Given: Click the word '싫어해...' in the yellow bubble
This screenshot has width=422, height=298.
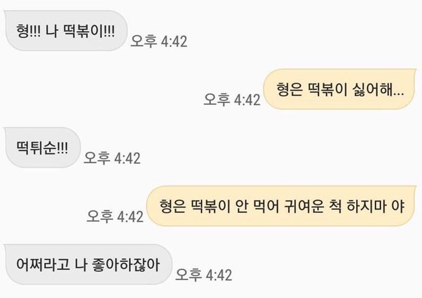Looking at the screenshot, I should [378, 89].
